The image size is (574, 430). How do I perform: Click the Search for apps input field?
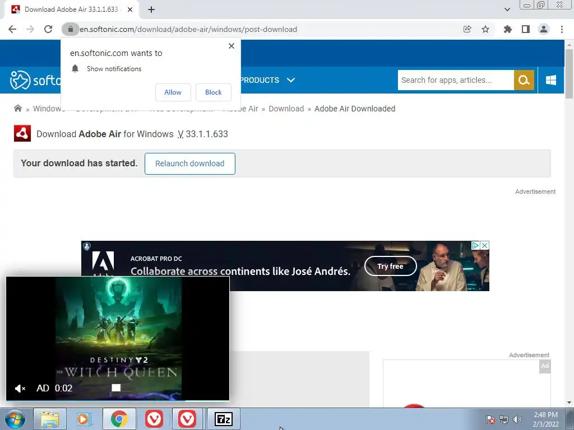pyautogui.click(x=456, y=80)
